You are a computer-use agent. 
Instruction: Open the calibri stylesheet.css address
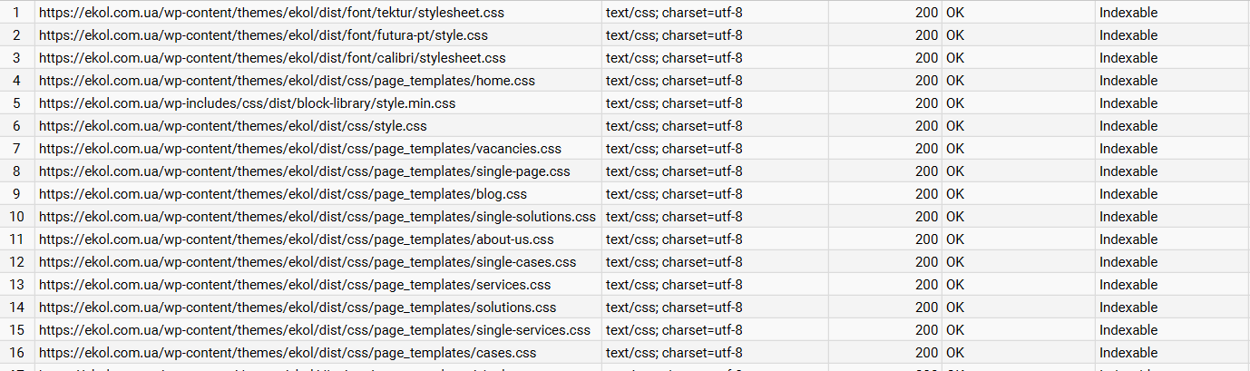pos(272,58)
